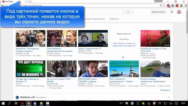188x106 pixels.
Task: Open На что они готовы thumbnail
Action: point(62,69)
